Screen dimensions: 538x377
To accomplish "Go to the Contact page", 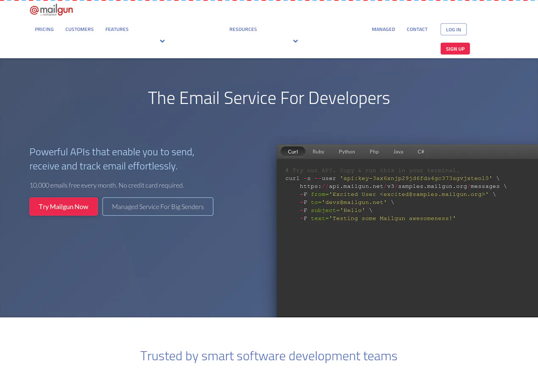I will point(417,29).
